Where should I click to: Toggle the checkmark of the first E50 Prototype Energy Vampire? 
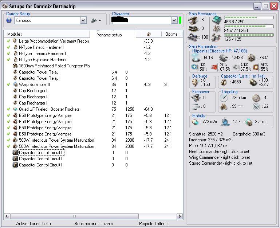(x=8, y=115)
